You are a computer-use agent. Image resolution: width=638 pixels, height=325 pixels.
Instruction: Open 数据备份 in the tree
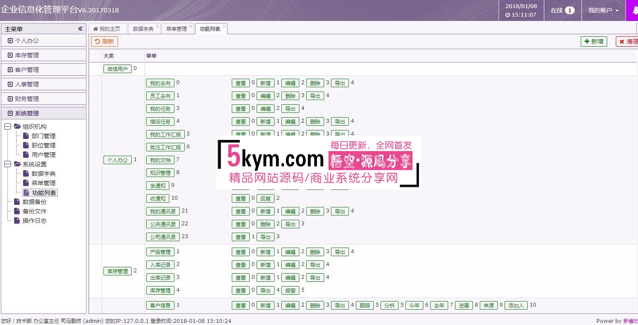[35, 202]
